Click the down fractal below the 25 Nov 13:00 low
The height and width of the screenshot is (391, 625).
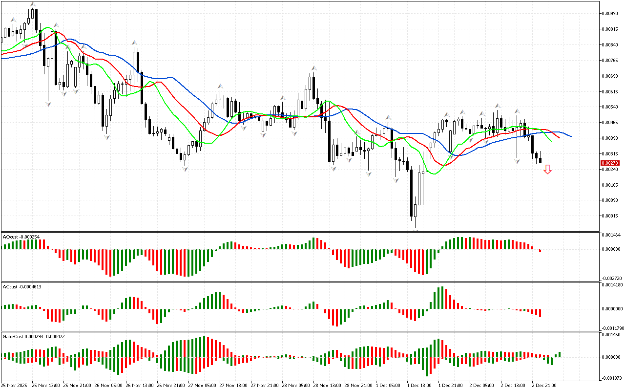tap(48, 104)
